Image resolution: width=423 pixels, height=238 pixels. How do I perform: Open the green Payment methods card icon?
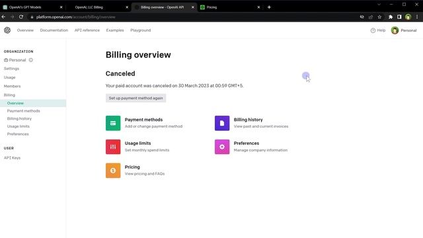coord(113,123)
